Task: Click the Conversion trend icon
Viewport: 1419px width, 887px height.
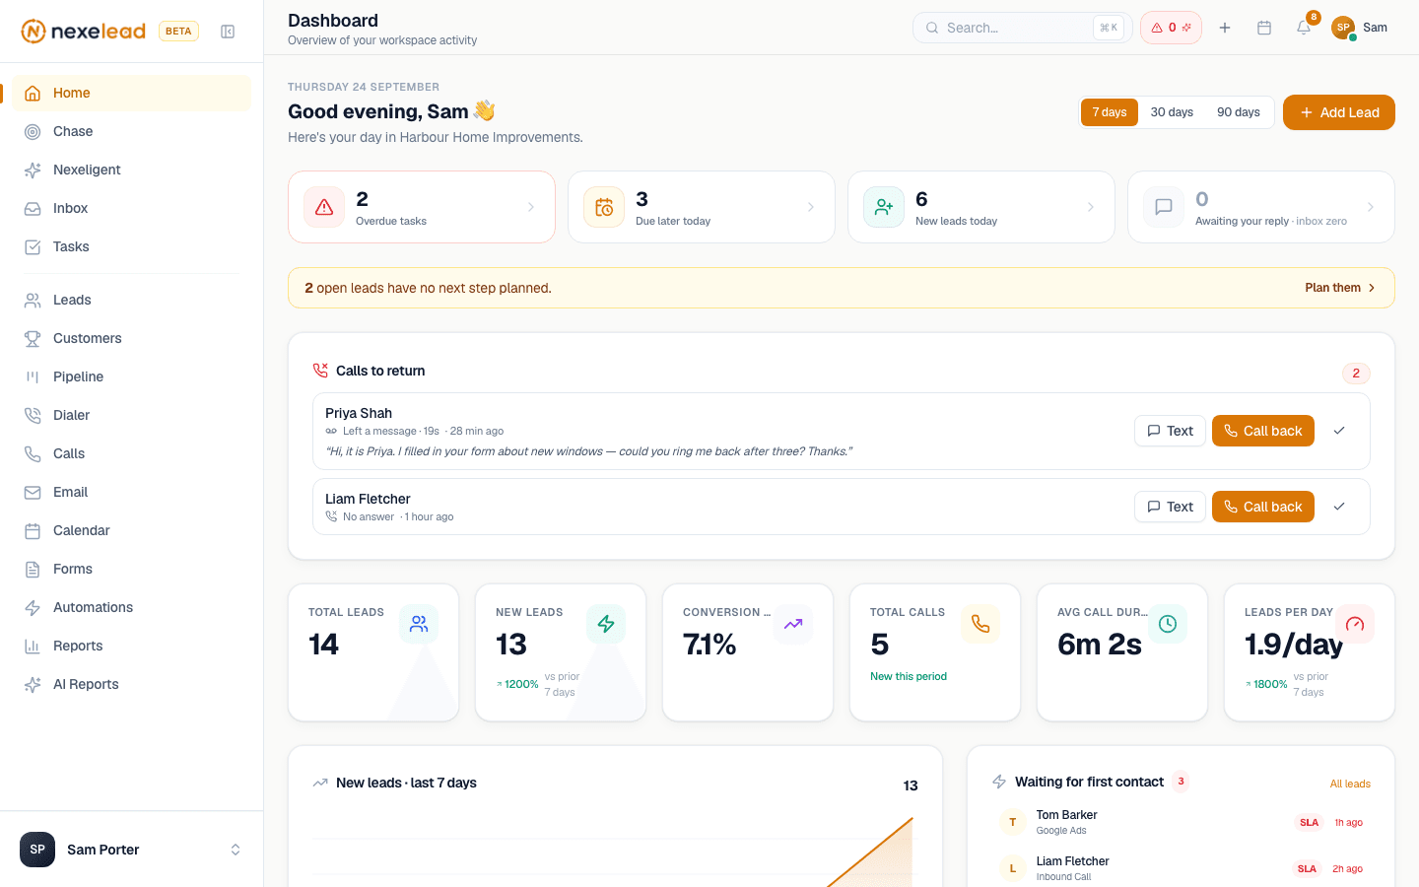Action: (793, 624)
